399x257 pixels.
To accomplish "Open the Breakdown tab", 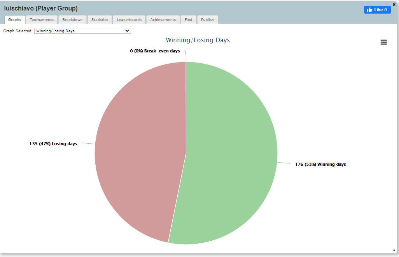I will coord(72,19).
